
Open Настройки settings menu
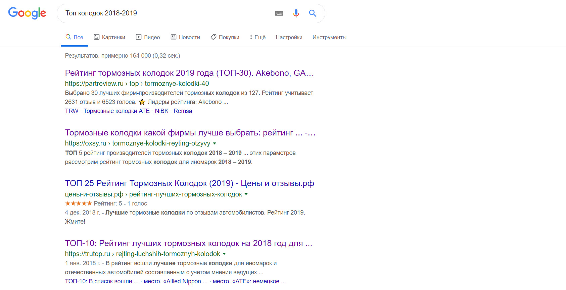click(x=289, y=37)
